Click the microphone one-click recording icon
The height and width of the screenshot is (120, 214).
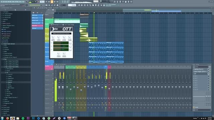point(120,2)
